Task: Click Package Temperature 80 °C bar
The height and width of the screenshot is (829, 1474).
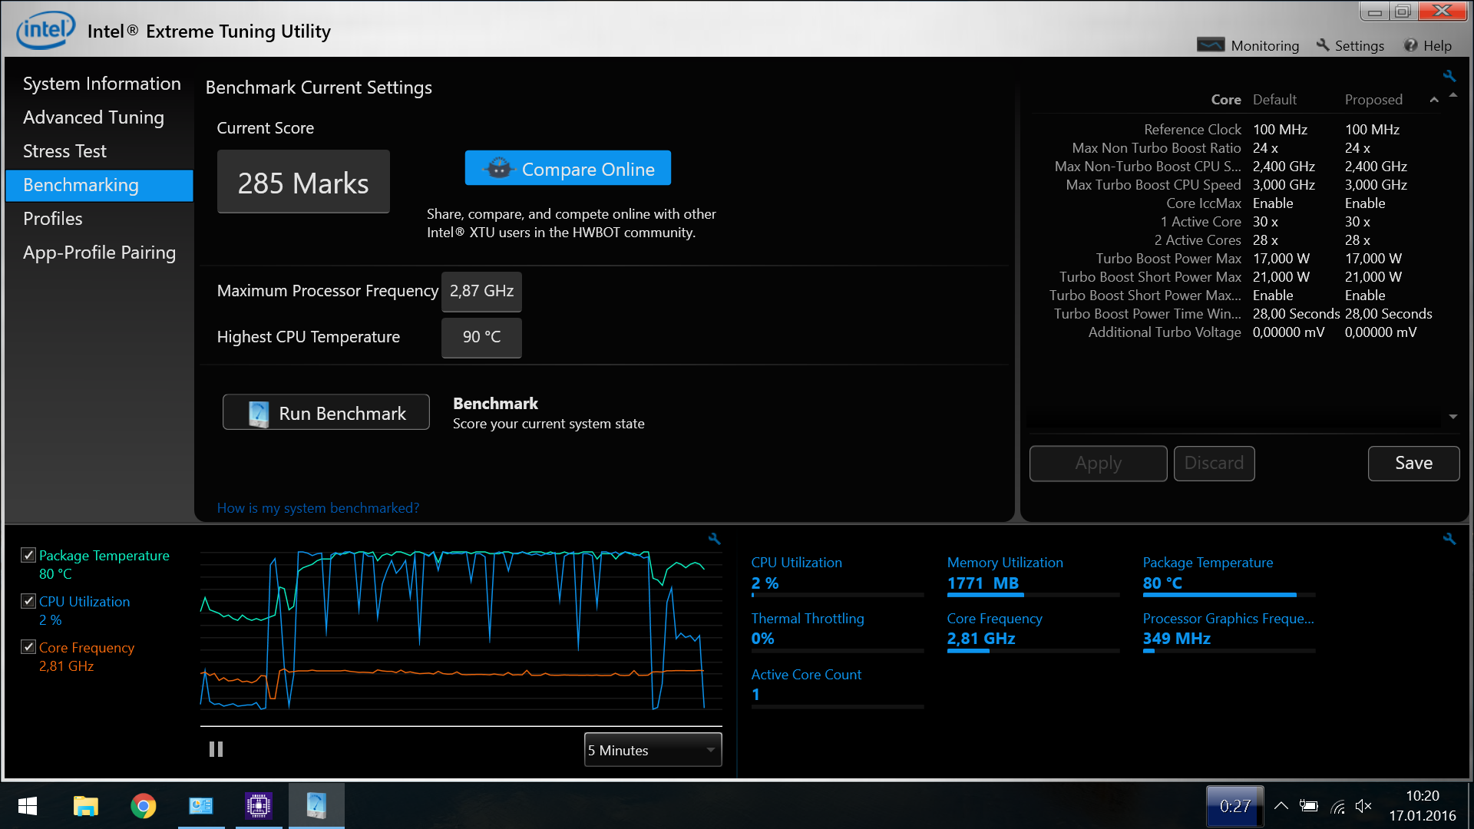Action: point(1228,595)
